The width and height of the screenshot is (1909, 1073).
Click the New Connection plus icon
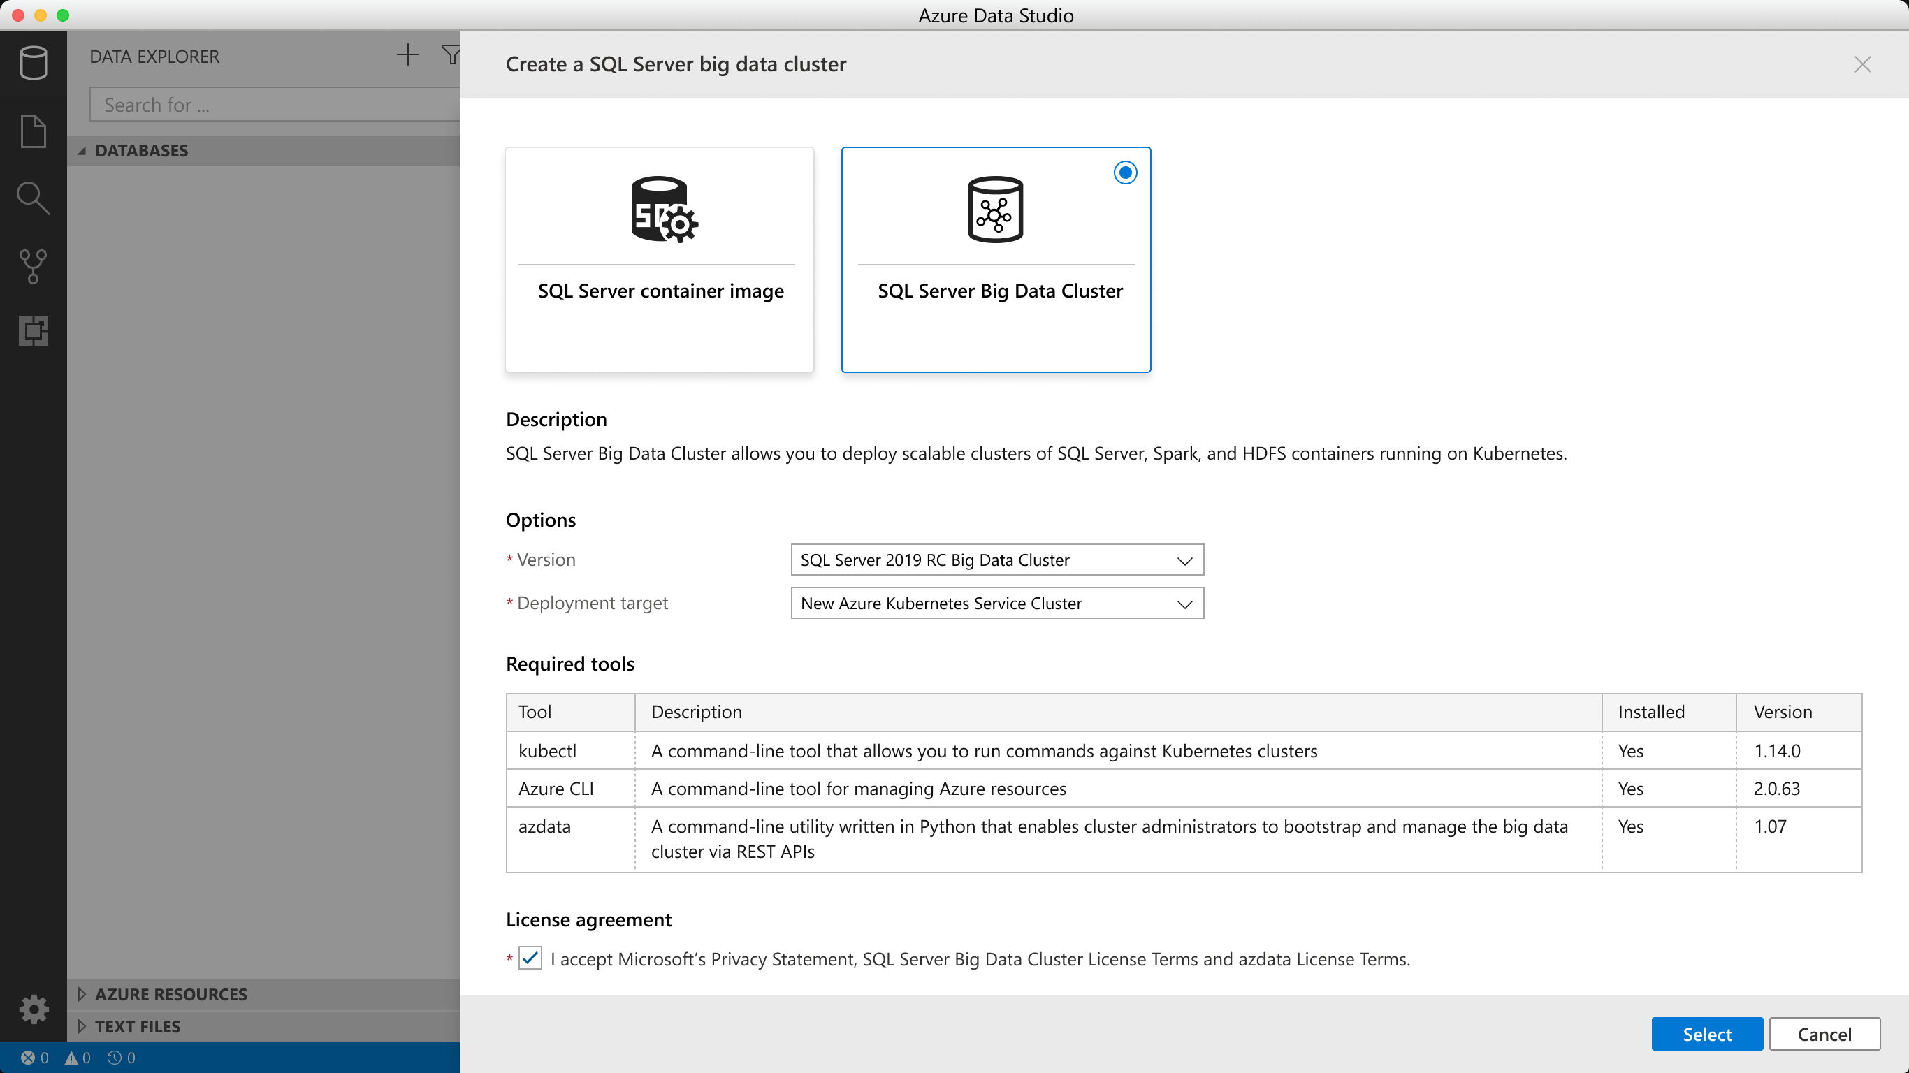(407, 54)
